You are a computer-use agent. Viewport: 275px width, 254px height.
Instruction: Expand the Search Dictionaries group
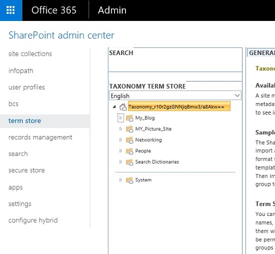[120, 162]
